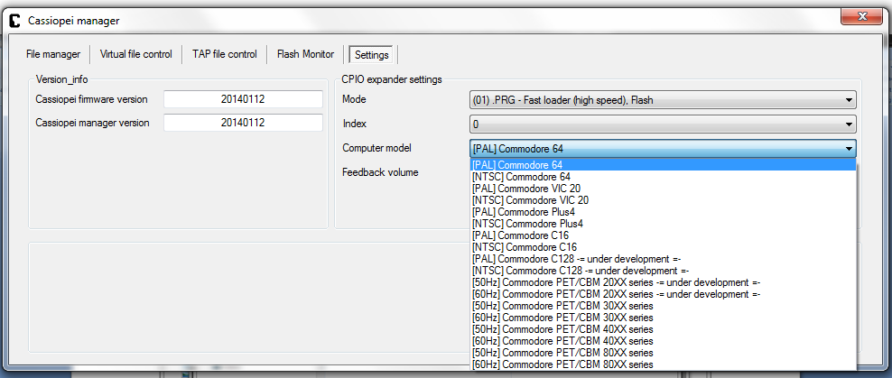Screen dimensions: 892x378
Task: Select [PAL] Commodore C16 model
Action: [x=520, y=235]
